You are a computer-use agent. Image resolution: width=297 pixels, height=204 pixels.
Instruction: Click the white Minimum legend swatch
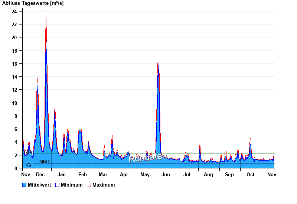(x=58, y=185)
